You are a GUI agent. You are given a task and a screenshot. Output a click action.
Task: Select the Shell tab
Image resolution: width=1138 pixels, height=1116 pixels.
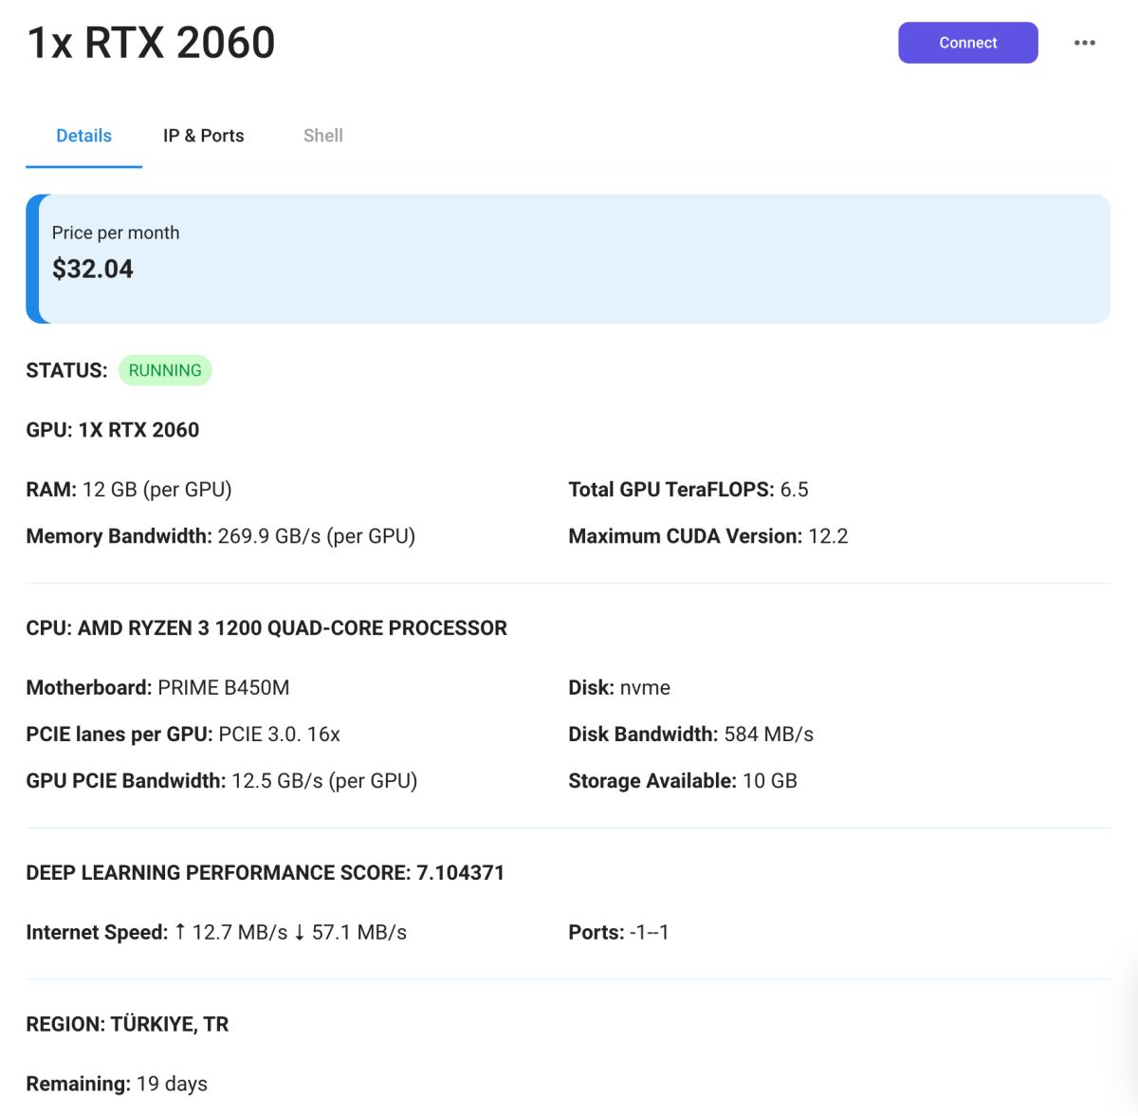click(x=323, y=136)
